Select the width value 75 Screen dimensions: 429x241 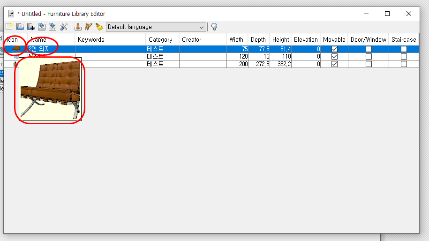237,49
